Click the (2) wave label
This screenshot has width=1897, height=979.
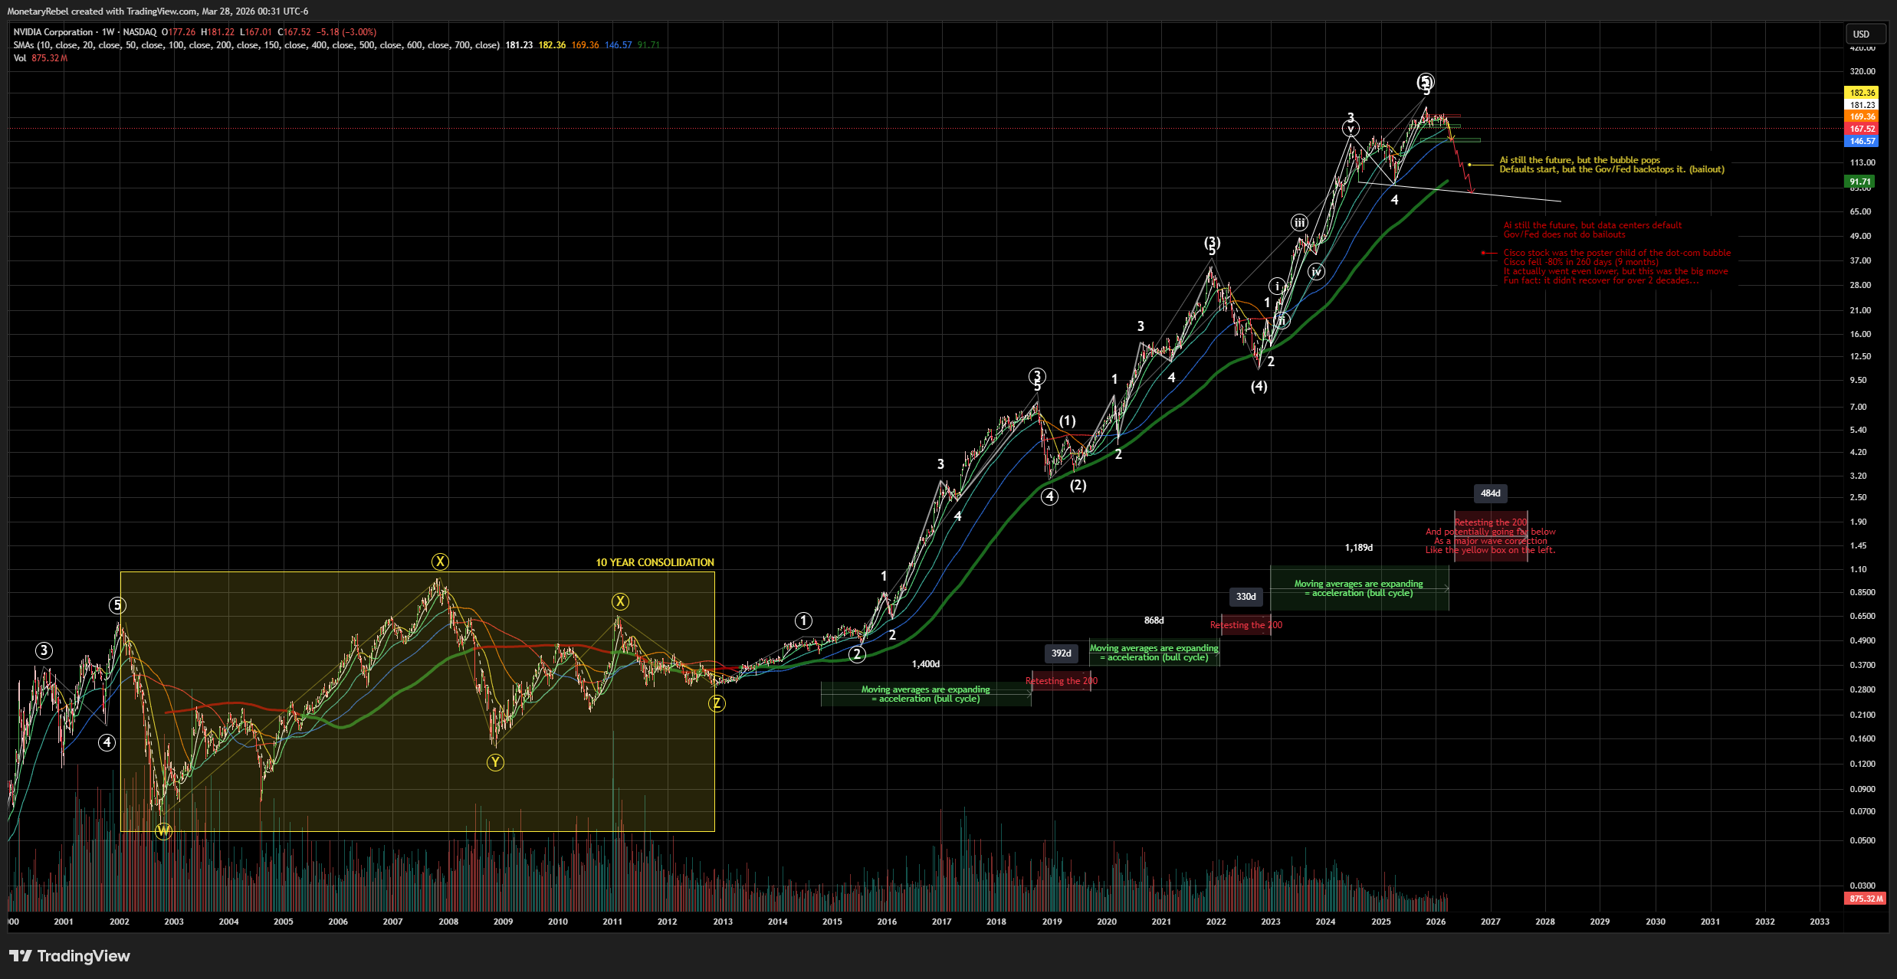pyautogui.click(x=1078, y=485)
